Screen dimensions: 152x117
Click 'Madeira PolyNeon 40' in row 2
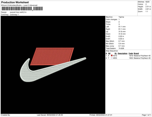point(142,58)
